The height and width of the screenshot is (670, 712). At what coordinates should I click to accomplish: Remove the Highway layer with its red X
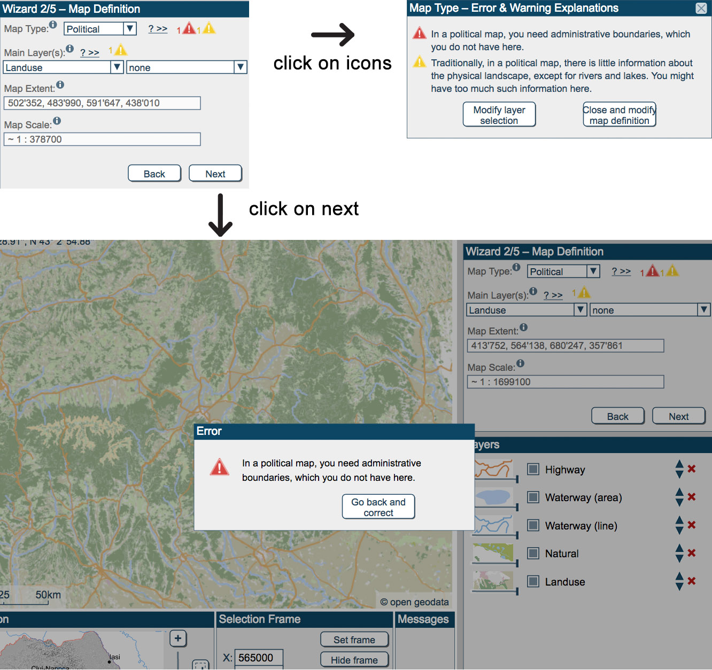tap(691, 469)
